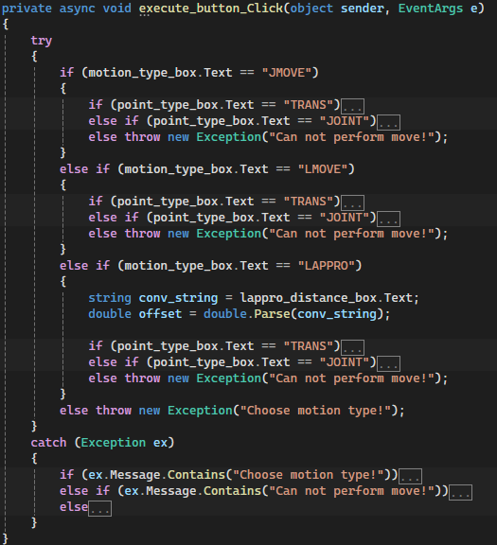
Task: Expand collapsed block after Contains "Choose motion type!"
Action: pyautogui.click(x=411, y=477)
